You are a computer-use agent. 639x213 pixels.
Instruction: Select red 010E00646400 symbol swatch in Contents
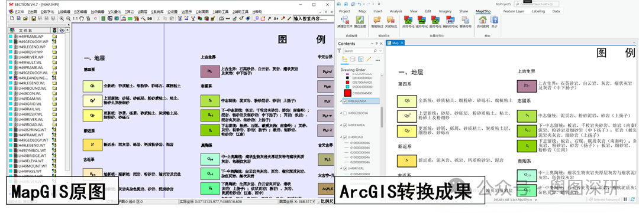coord(348,93)
